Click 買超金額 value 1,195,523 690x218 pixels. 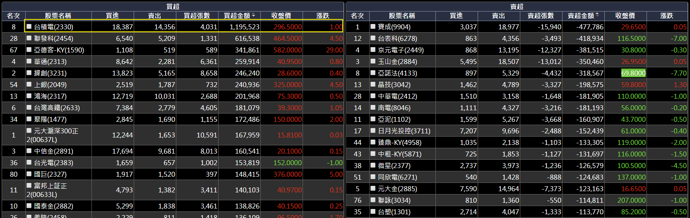pyautogui.click(x=245, y=27)
